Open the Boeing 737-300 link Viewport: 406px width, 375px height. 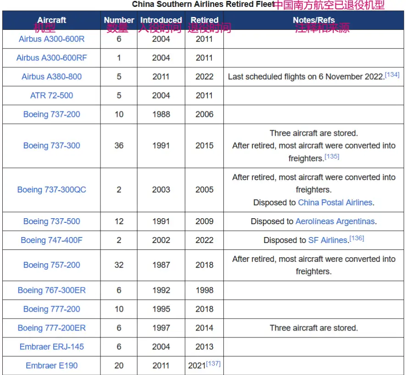pyautogui.click(x=51, y=145)
